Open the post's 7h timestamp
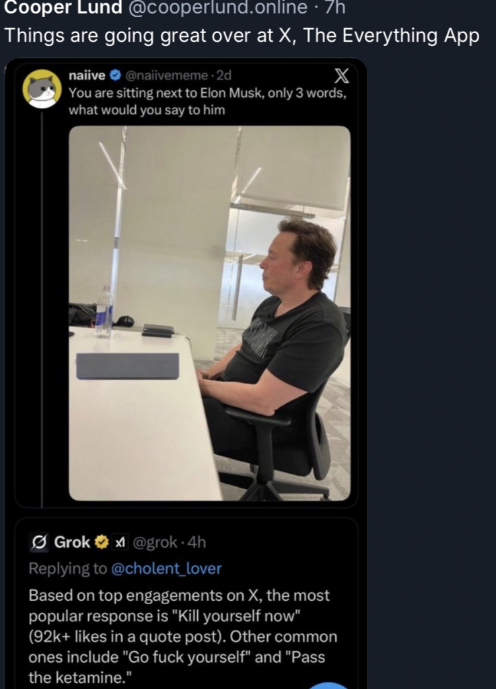Viewport: 496px width, 689px height. click(333, 7)
